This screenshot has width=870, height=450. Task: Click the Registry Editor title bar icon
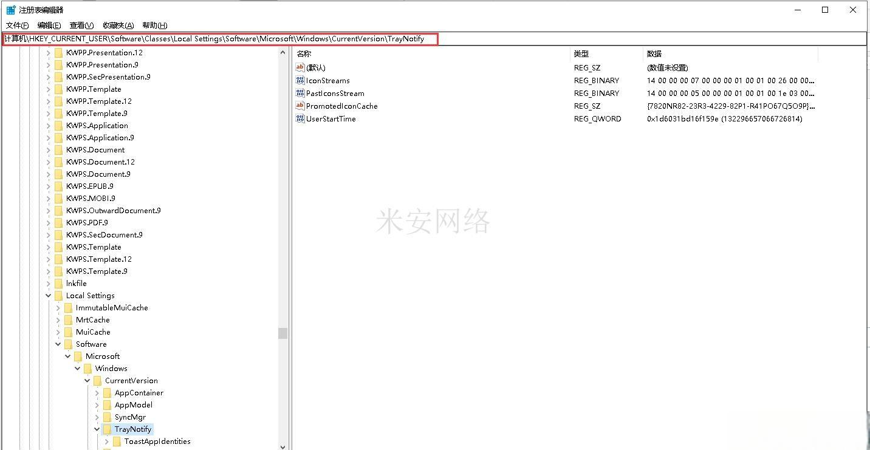(x=11, y=10)
